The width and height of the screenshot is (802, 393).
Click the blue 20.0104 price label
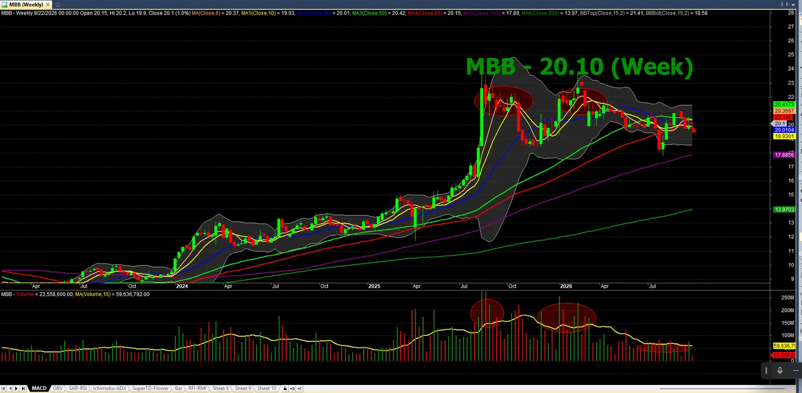pos(784,130)
